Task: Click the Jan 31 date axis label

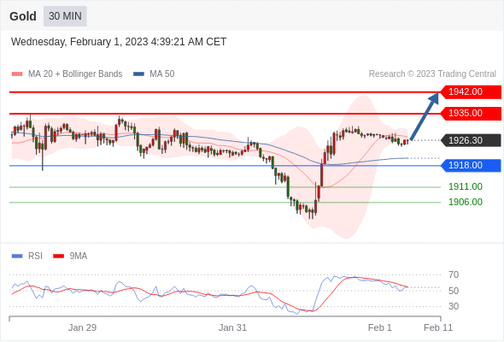Action: pyautogui.click(x=232, y=327)
